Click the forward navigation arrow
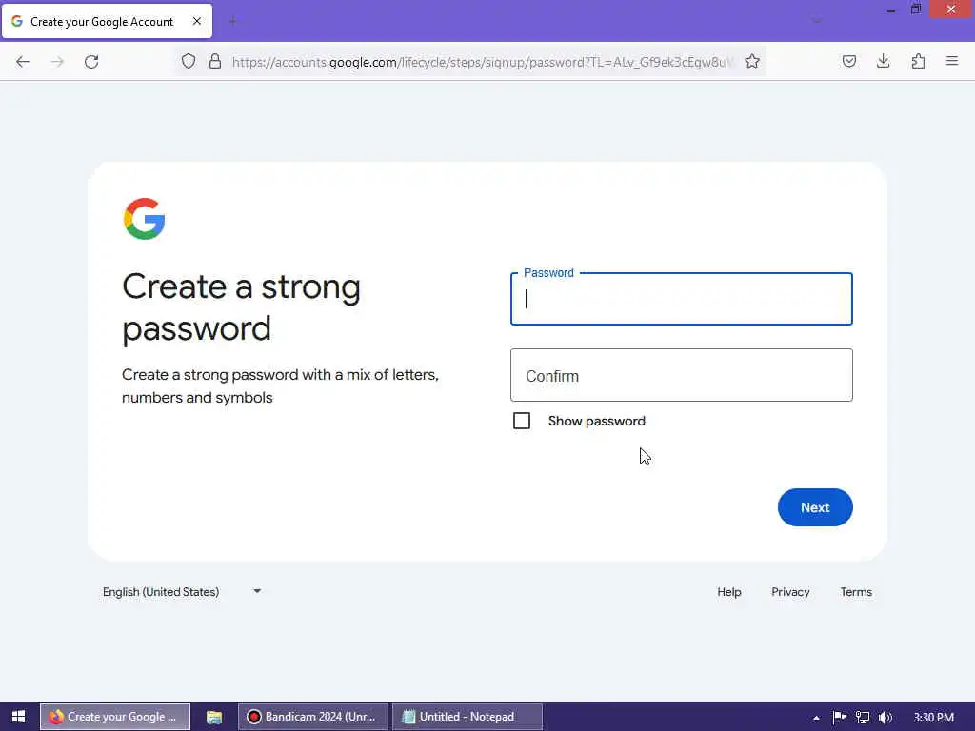 coord(57,62)
